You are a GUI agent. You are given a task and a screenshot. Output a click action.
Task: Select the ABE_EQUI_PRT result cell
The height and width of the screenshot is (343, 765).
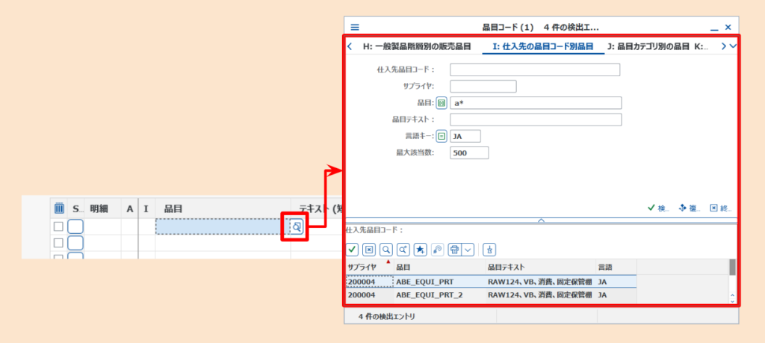click(439, 282)
